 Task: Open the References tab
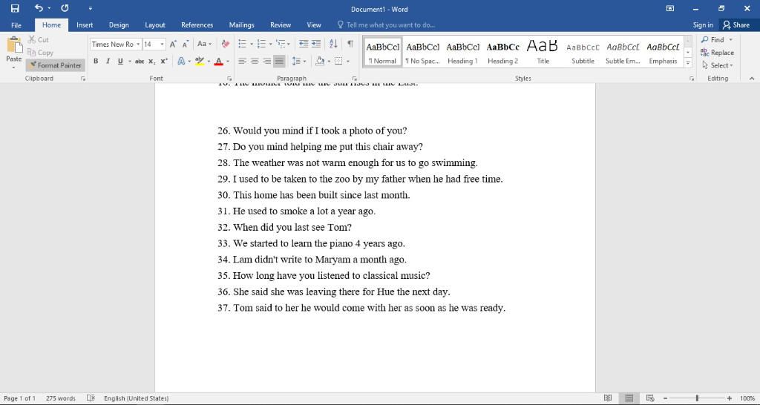pos(197,25)
